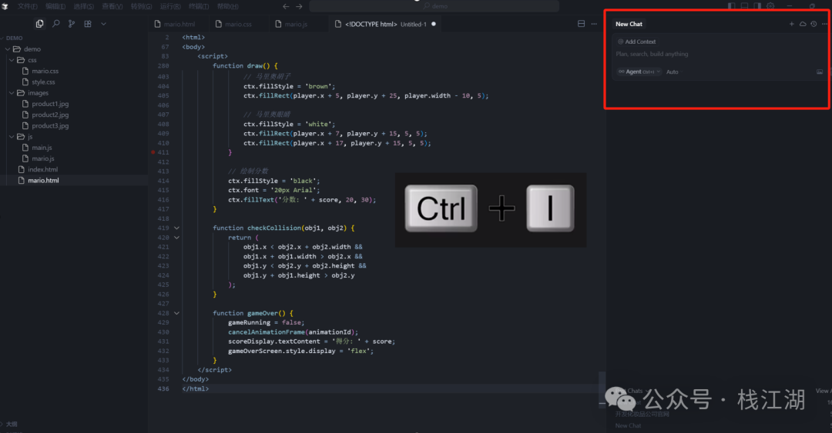Open the 选择(S) menu
The height and width of the screenshot is (433, 832).
coord(84,6)
